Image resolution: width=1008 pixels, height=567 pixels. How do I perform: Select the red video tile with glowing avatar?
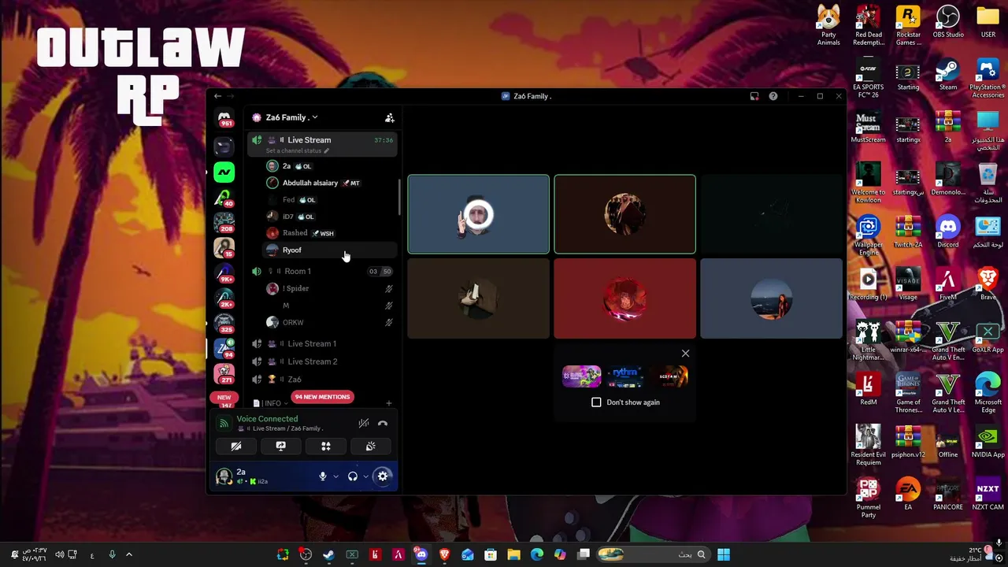[x=624, y=298]
